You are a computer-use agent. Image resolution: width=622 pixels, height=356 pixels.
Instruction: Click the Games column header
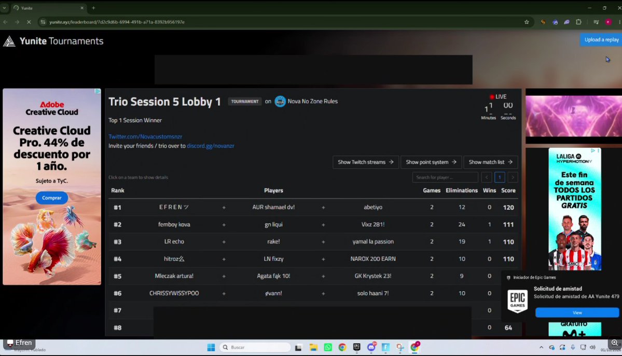pyautogui.click(x=432, y=191)
